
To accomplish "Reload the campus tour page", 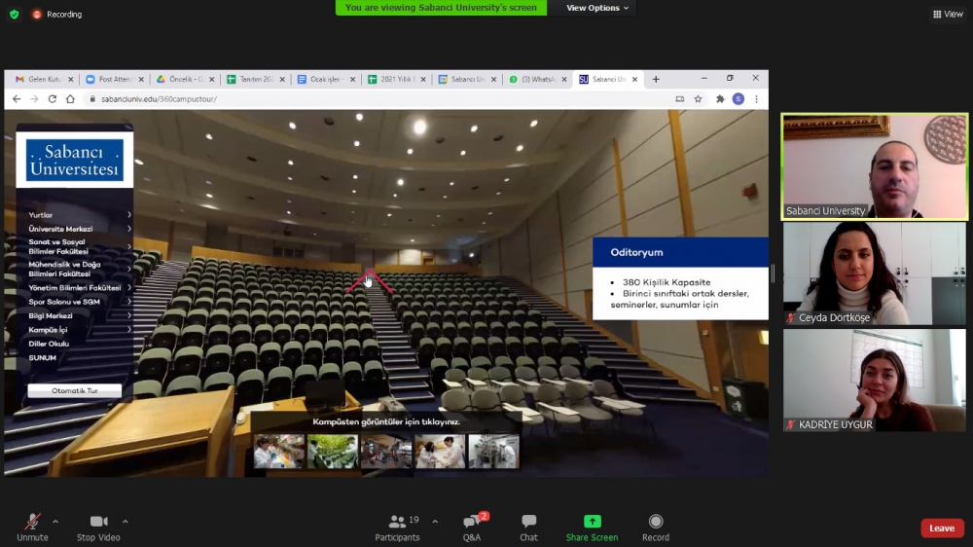I will 53,98.
